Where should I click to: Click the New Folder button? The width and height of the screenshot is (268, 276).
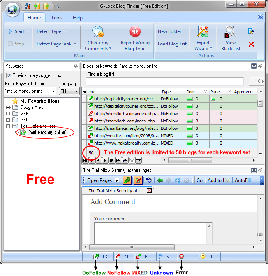coord(169,31)
